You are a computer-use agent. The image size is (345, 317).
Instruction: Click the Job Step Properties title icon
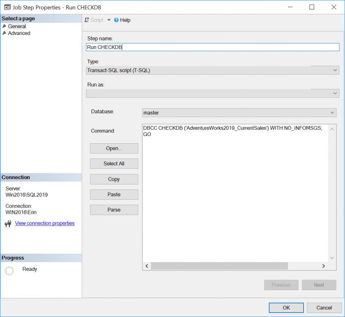7,7
